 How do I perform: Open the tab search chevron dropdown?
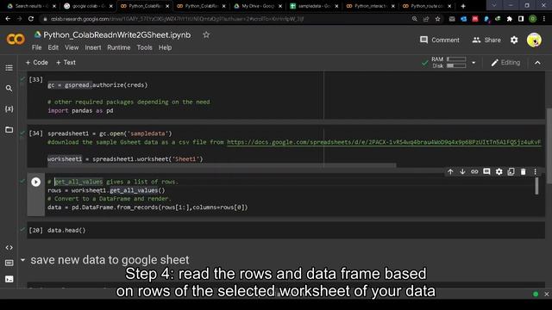tap(494, 6)
